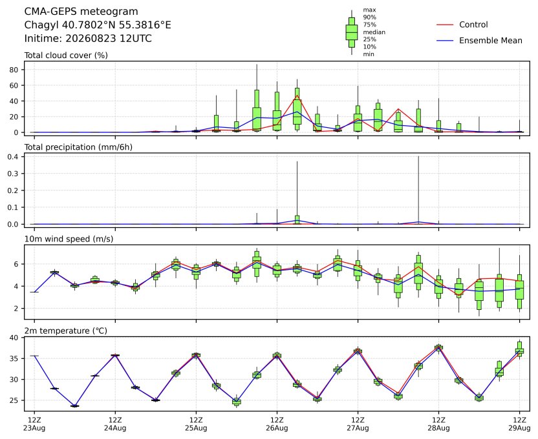Click the '12Z 29Aug' axis label
This screenshot has width=538, height=439.
(x=519, y=424)
